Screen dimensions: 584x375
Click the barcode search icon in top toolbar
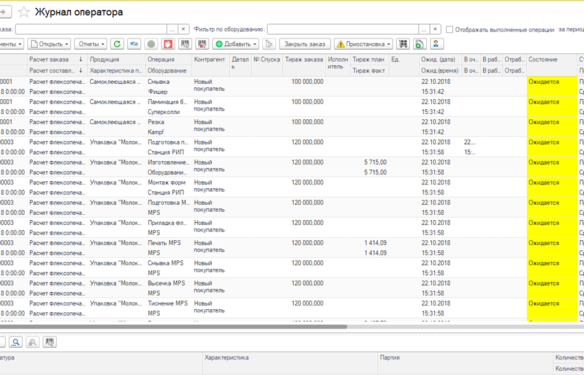point(185,44)
